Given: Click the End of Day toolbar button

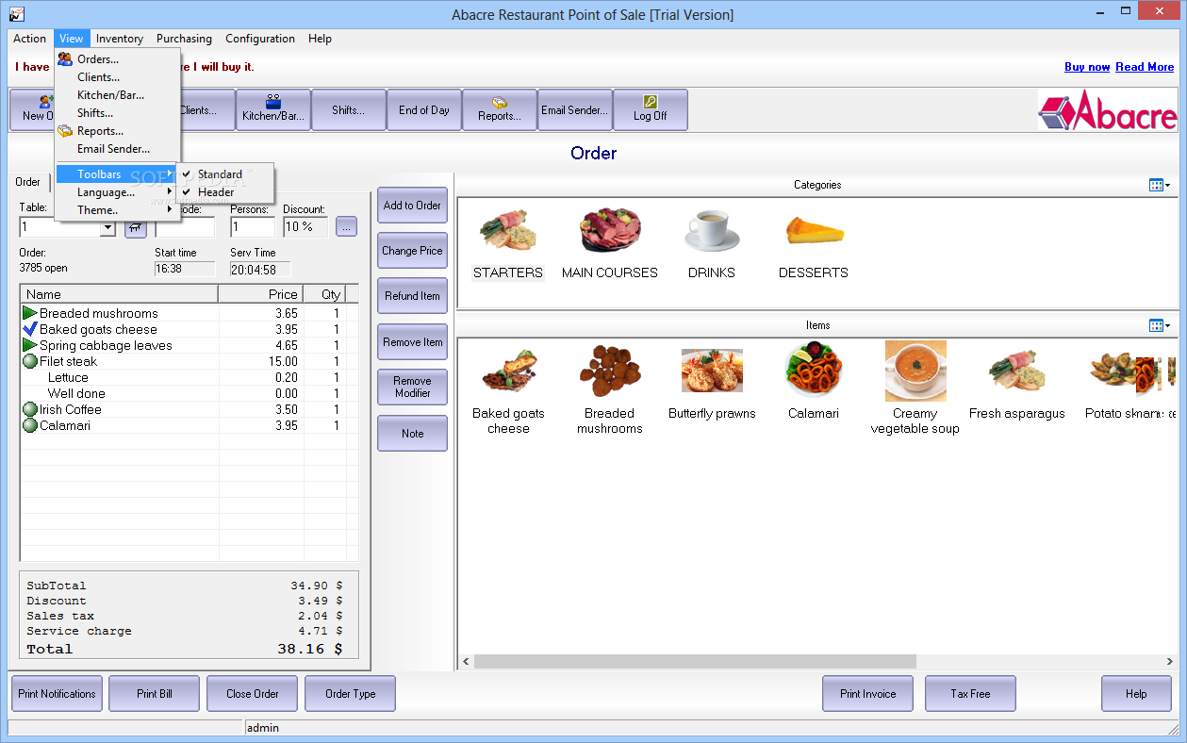Looking at the screenshot, I should coord(424,109).
